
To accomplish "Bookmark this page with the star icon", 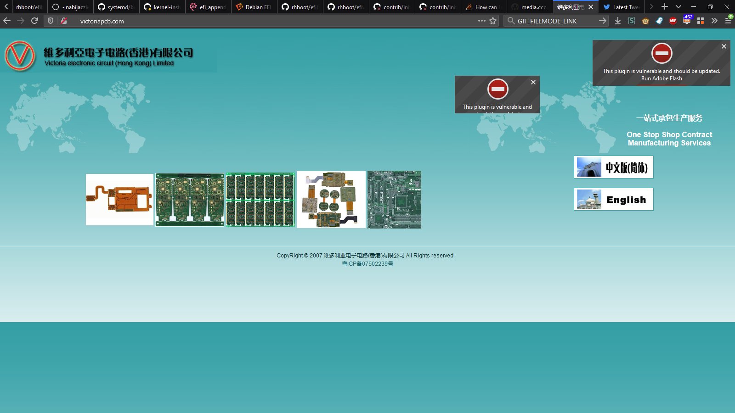I will point(493,21).
